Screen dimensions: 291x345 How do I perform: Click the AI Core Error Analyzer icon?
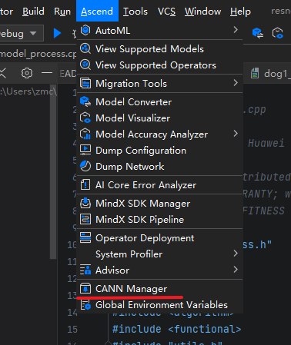click(85, 184)
